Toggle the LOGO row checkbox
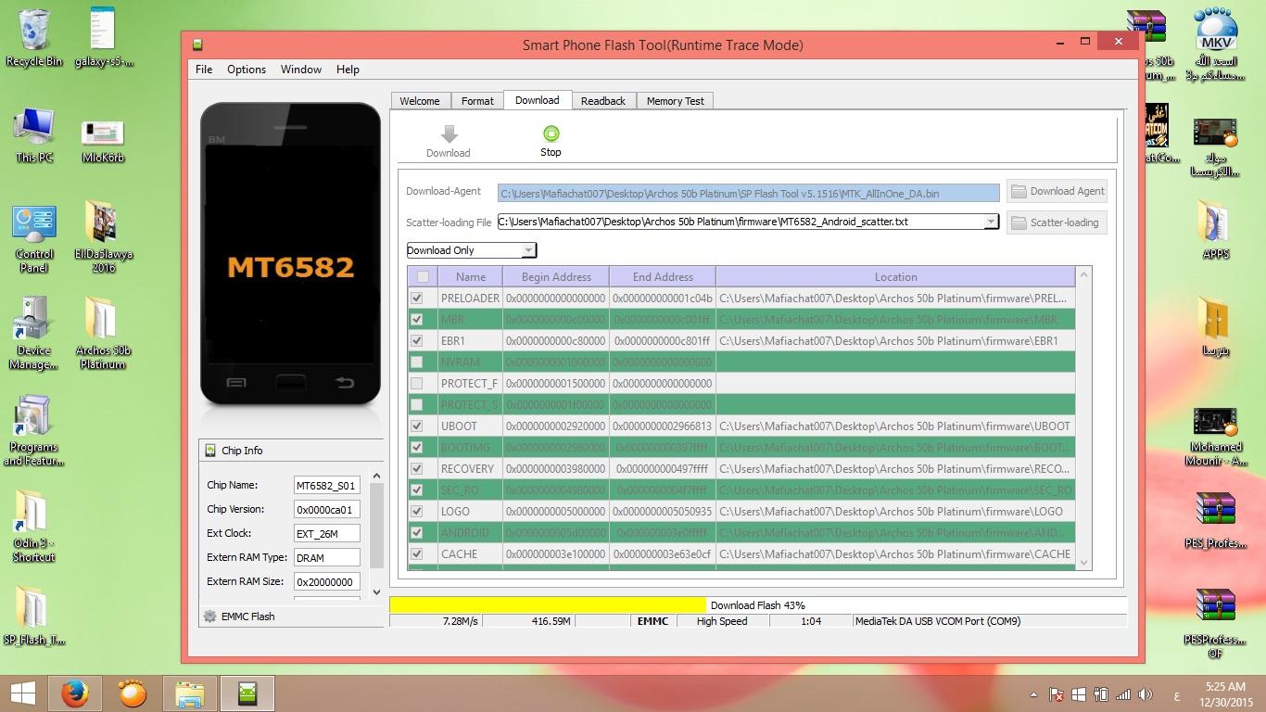This screenshot has width=1266, height=712. click(x=417, y=511)
